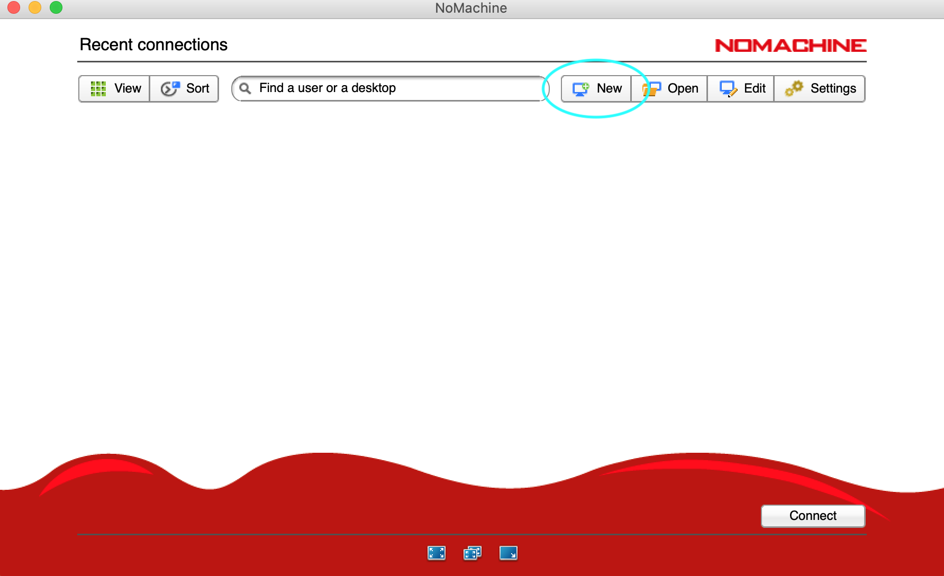Change the connections View mode
944x576 pixels.
[115, 88]
